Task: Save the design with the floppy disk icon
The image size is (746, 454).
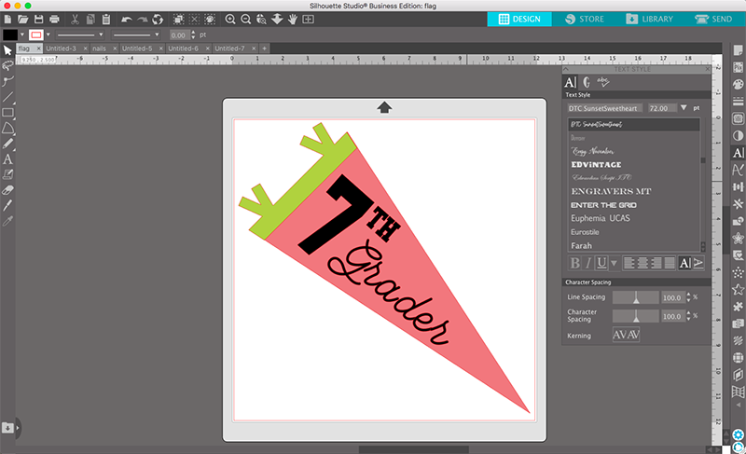Action: pyautogui.click(x=38, y=19)
